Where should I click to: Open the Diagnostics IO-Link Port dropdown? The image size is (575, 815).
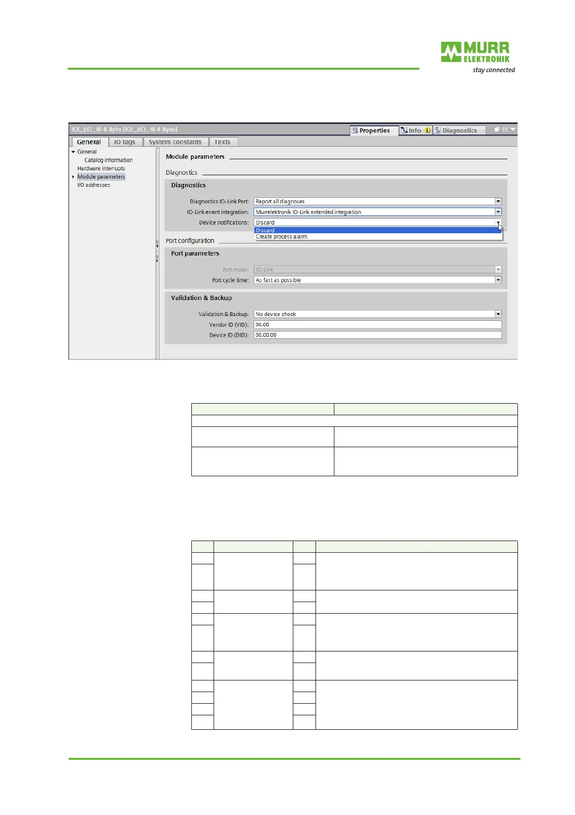click(x=377, y=201)
